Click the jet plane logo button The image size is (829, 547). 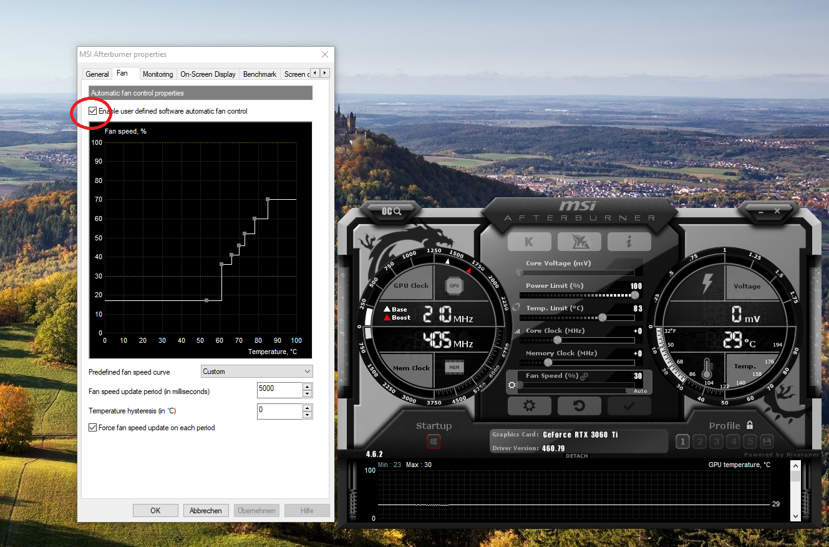pyautogui.click(x=579, y=241)
